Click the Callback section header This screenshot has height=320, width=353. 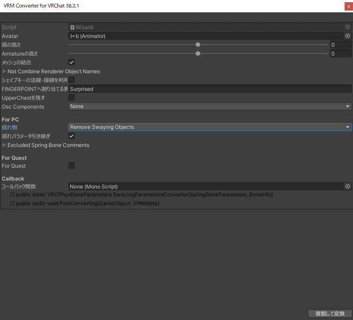(13, 179)
